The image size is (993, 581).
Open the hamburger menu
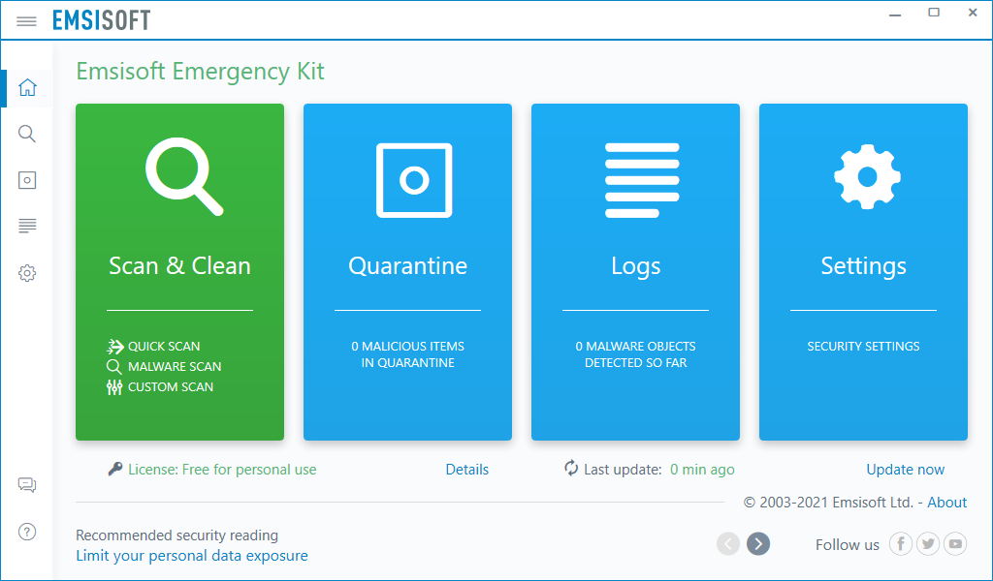(x=26, y=21)
